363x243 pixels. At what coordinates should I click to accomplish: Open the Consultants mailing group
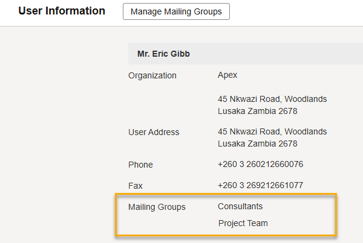240,206
